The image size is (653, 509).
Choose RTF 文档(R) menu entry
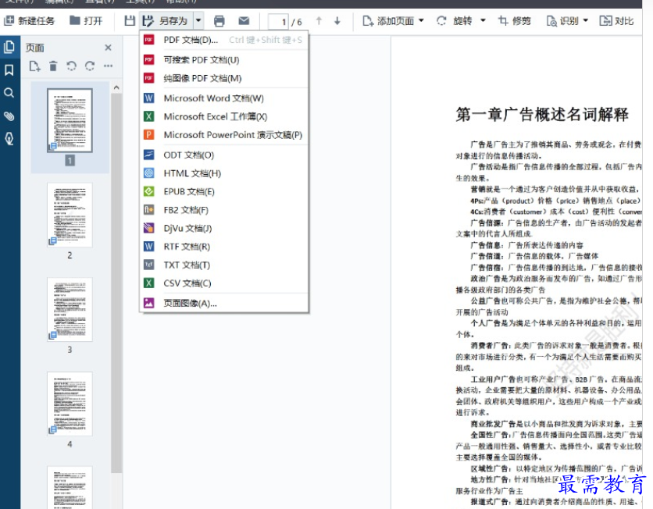tap(224, 247)
